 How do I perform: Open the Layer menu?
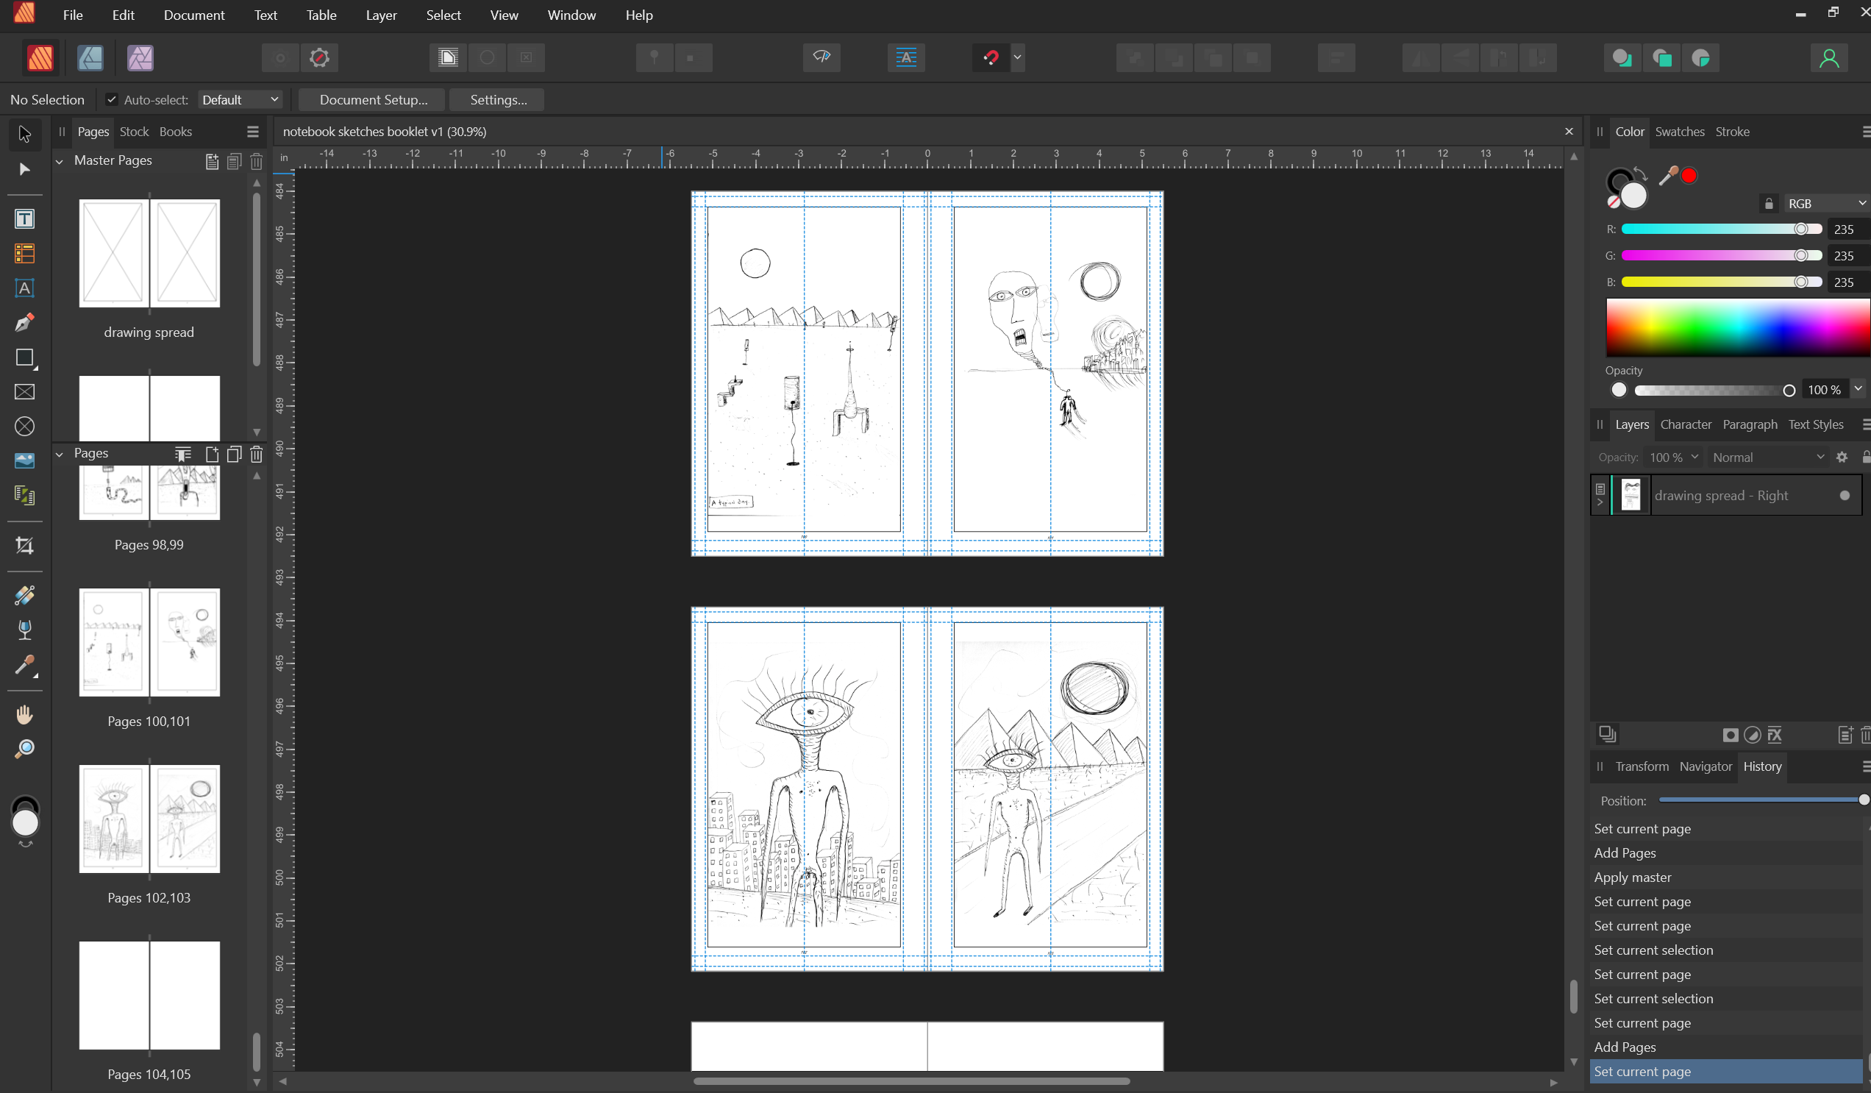point(381,15)
